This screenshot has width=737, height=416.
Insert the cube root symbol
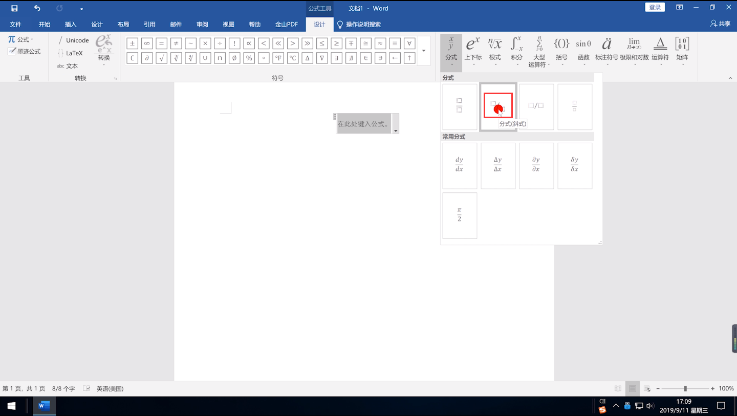pos(176,58)
